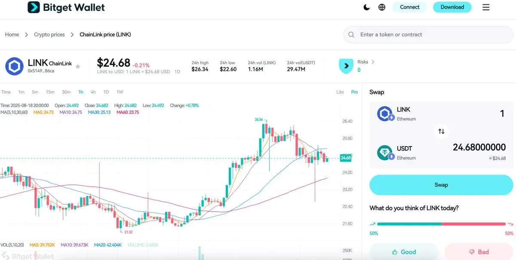Click the swap direction arrows icon
This screenshot has width=516, height=260.
(x=441, y=132)
